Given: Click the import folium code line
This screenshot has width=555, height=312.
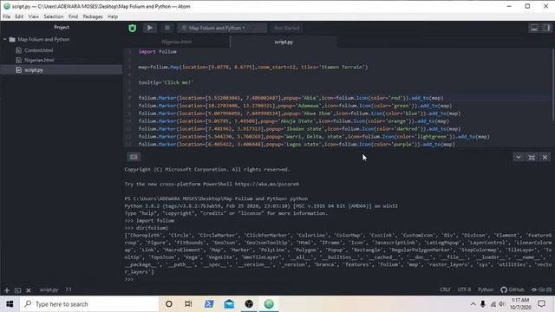Looking at the screenshot, I should pos(158,52).
